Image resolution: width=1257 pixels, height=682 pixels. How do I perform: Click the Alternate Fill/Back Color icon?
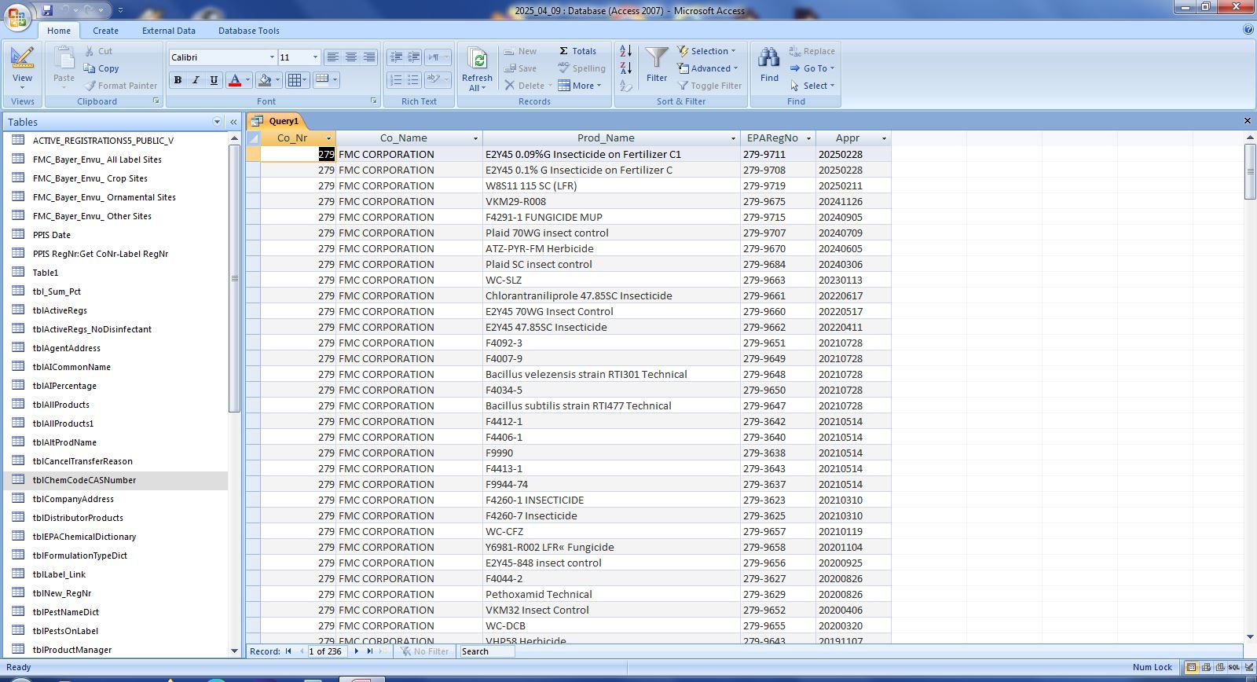point(321,79)
